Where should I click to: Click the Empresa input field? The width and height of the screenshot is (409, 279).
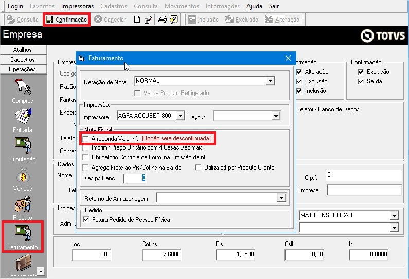[x=364, y=190]
